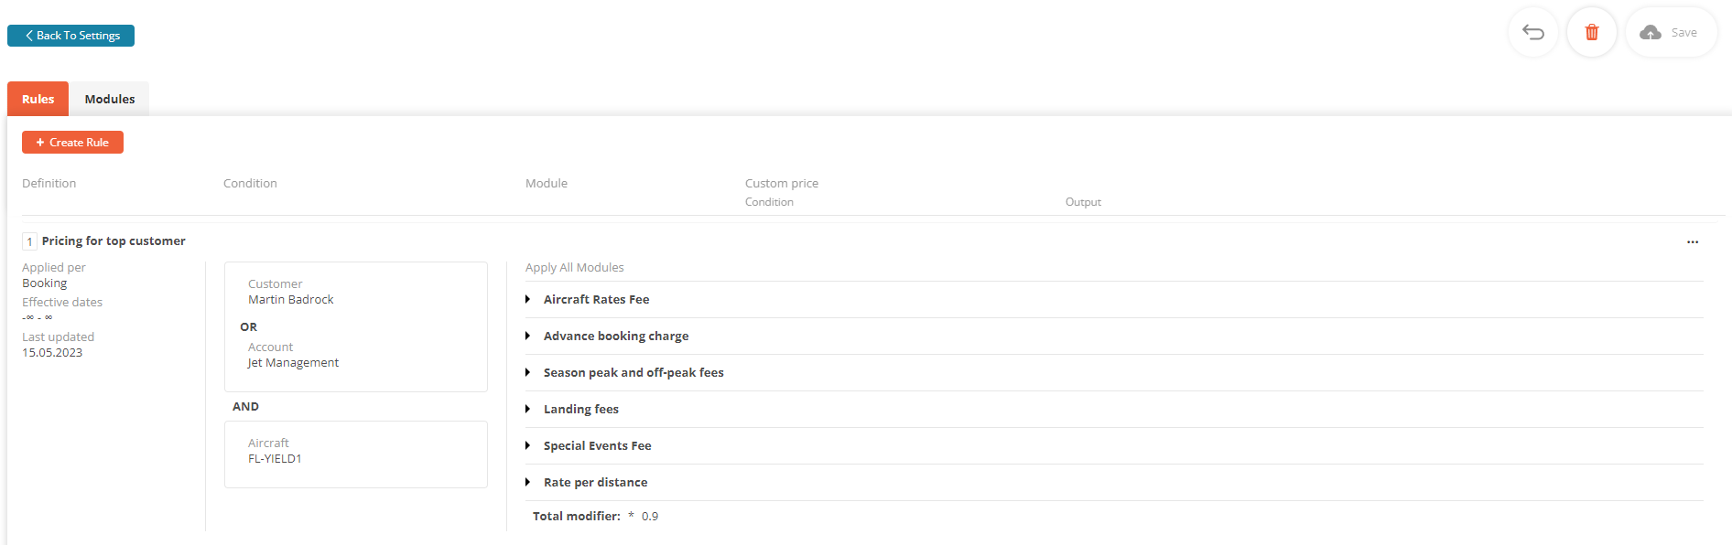Click the rule number 1 badge
1732x545 pixels.
pyautogui.click(x=29, y=241)
